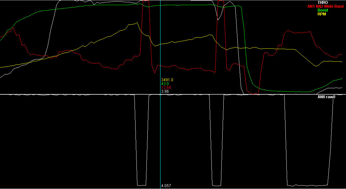Select the THRO legend label

click(x=323, y=3)
